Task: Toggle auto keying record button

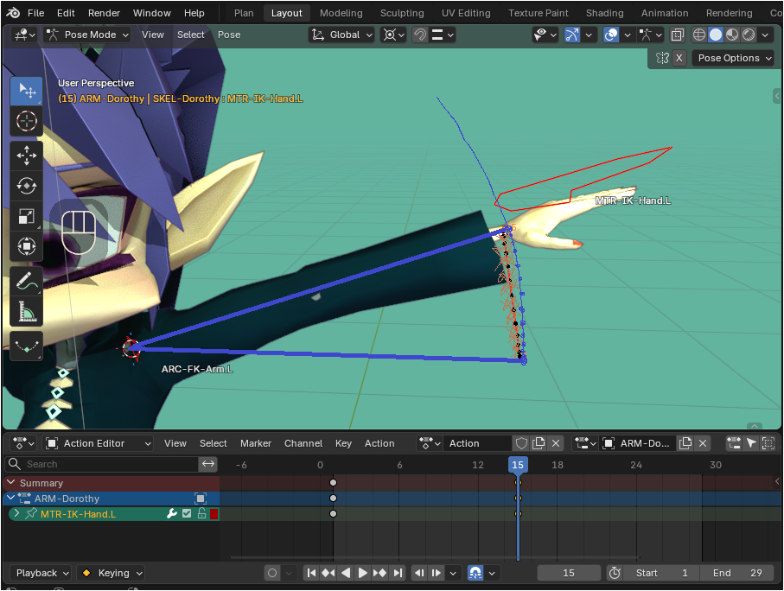Action: (x=272, y=573)
